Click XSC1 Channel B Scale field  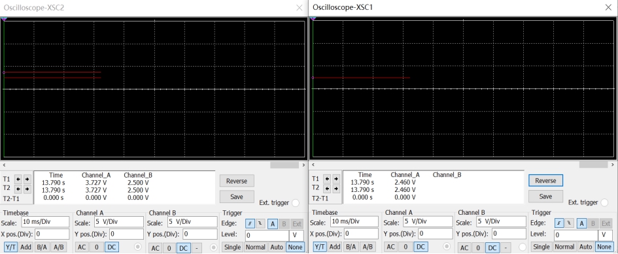coord(502,221)
